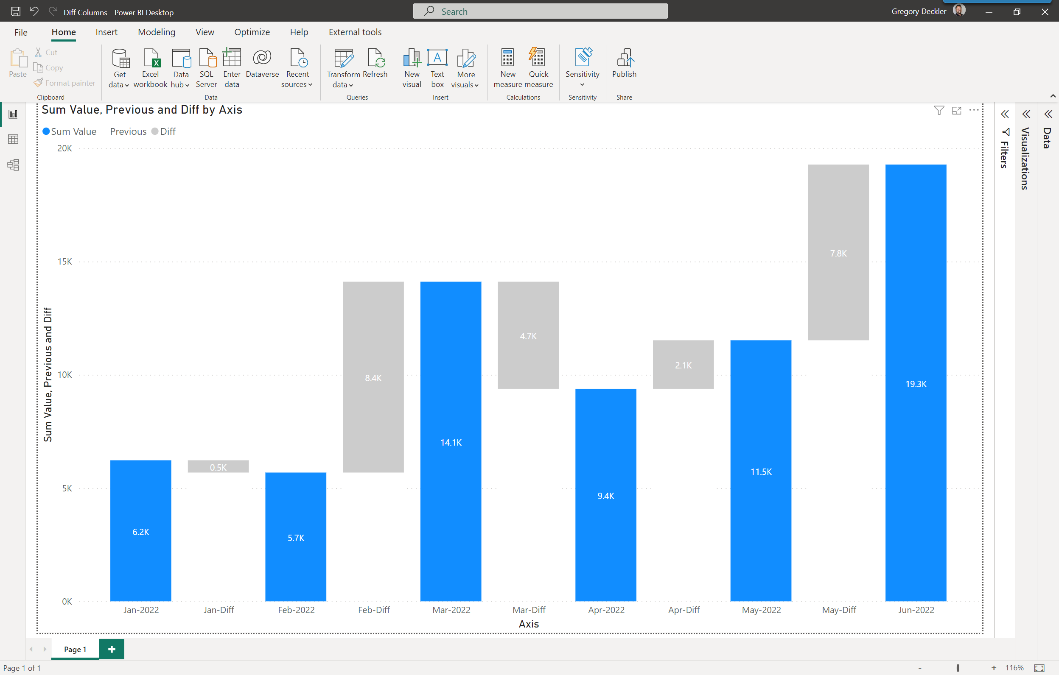Click the visual's filter funnel icon
1059x675 pixels.
(x=939, y=110)
